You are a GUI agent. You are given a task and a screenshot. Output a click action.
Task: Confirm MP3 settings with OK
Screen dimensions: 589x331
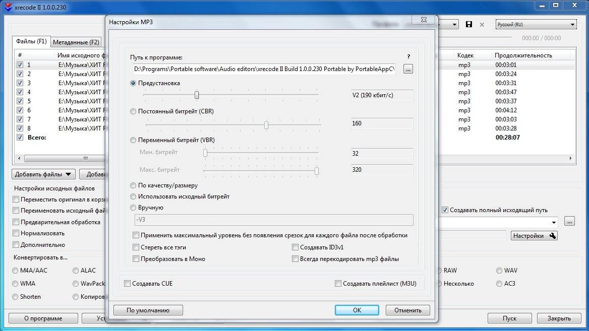357,310
